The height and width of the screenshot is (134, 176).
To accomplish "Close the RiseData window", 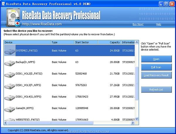I will click(172, 4).
